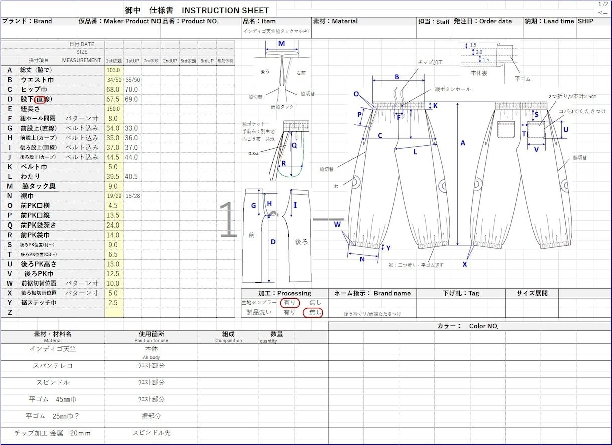This screenshot has height=445, width=612.
Task: Click the '担当：Staff' header cell
Action: click(434, 22)
